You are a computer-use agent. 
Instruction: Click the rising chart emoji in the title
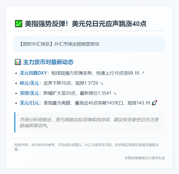coord(18,24)
